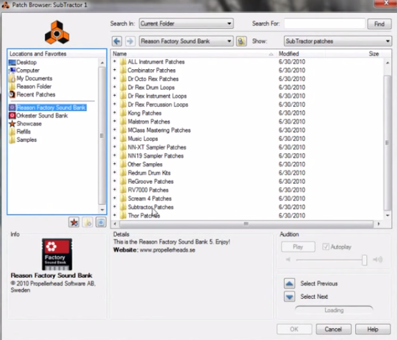Click the OK button
This screenshot has height=340, width=397.
pos(294,329)
